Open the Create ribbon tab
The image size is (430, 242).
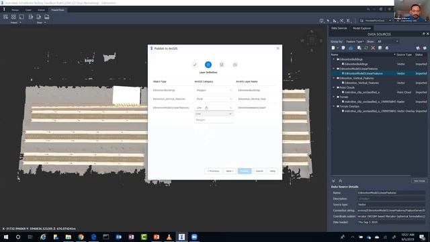[28, 10]
